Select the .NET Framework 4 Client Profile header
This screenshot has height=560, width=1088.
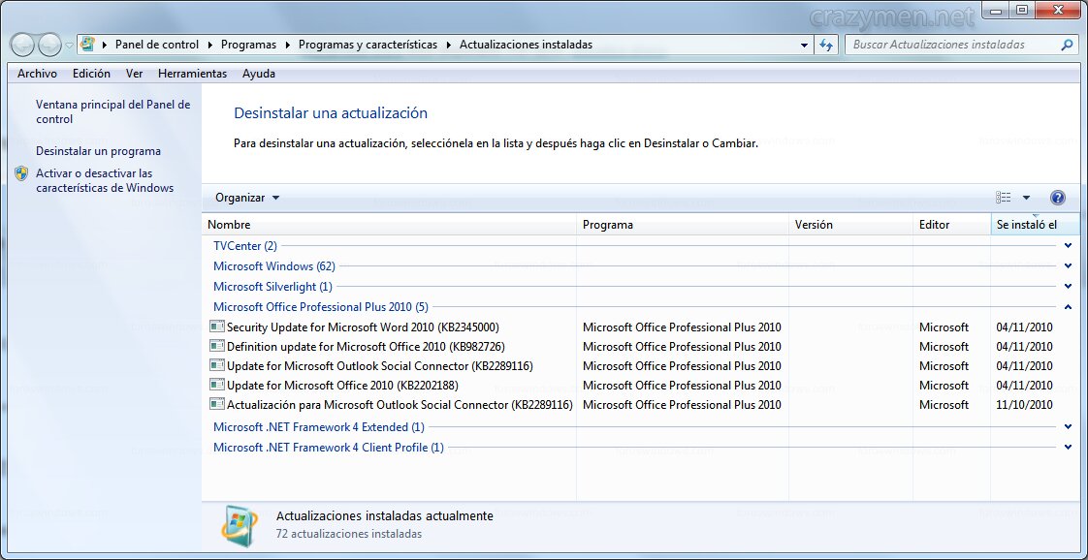click(328, 448)
